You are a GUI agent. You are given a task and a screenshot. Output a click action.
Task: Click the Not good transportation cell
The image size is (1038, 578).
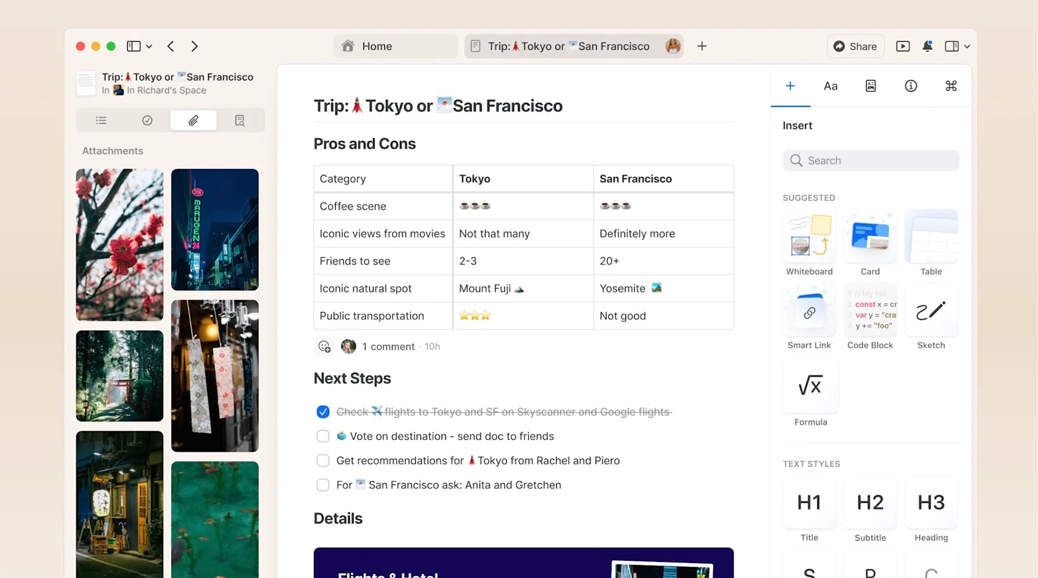(663, 316)
